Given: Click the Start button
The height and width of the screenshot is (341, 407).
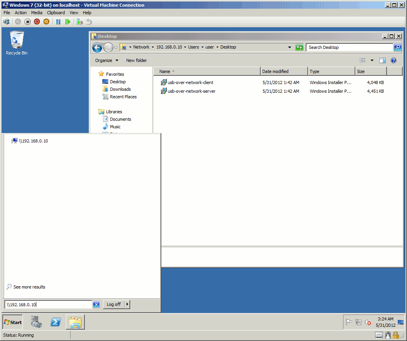Looking at the screenshot, I should pyautogui.click(x=13, y=322).
